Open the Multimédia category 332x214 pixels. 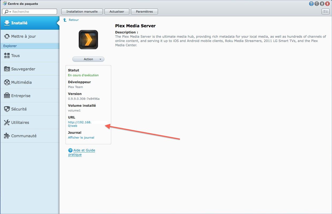[30, 82]
